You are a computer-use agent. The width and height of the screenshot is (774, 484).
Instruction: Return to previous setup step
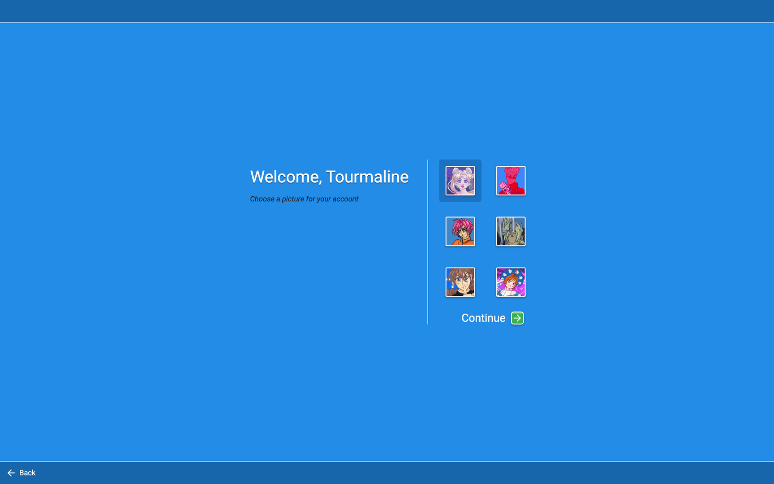tap(21, 472)
